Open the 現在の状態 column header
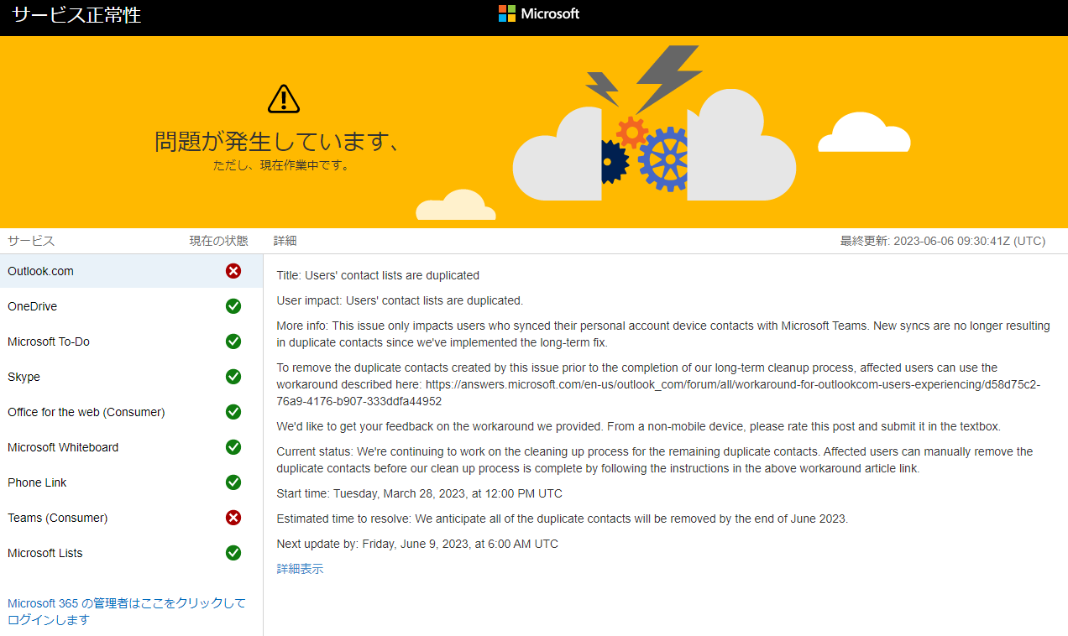This screenshot has height=636, width=1068. [x=219, y=240]
